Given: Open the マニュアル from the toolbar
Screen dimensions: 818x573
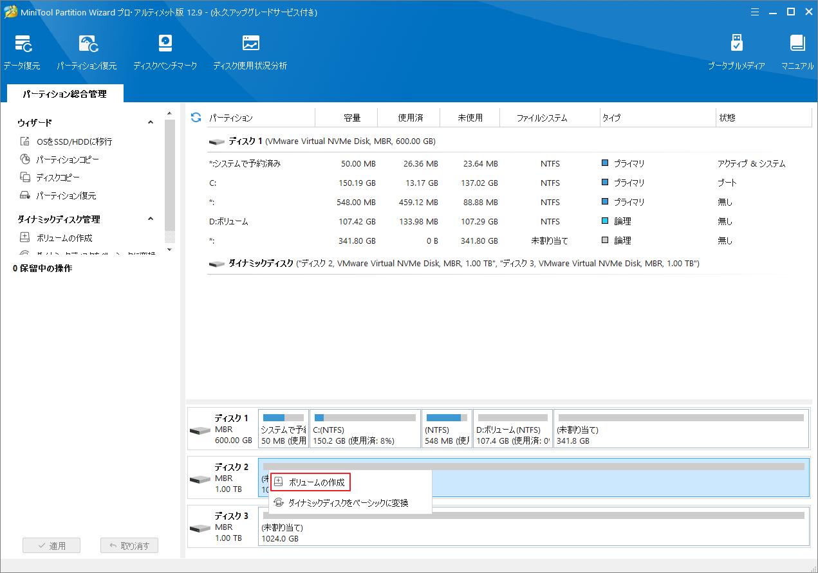Looking at the screenshot, I should tap(797, 50).
